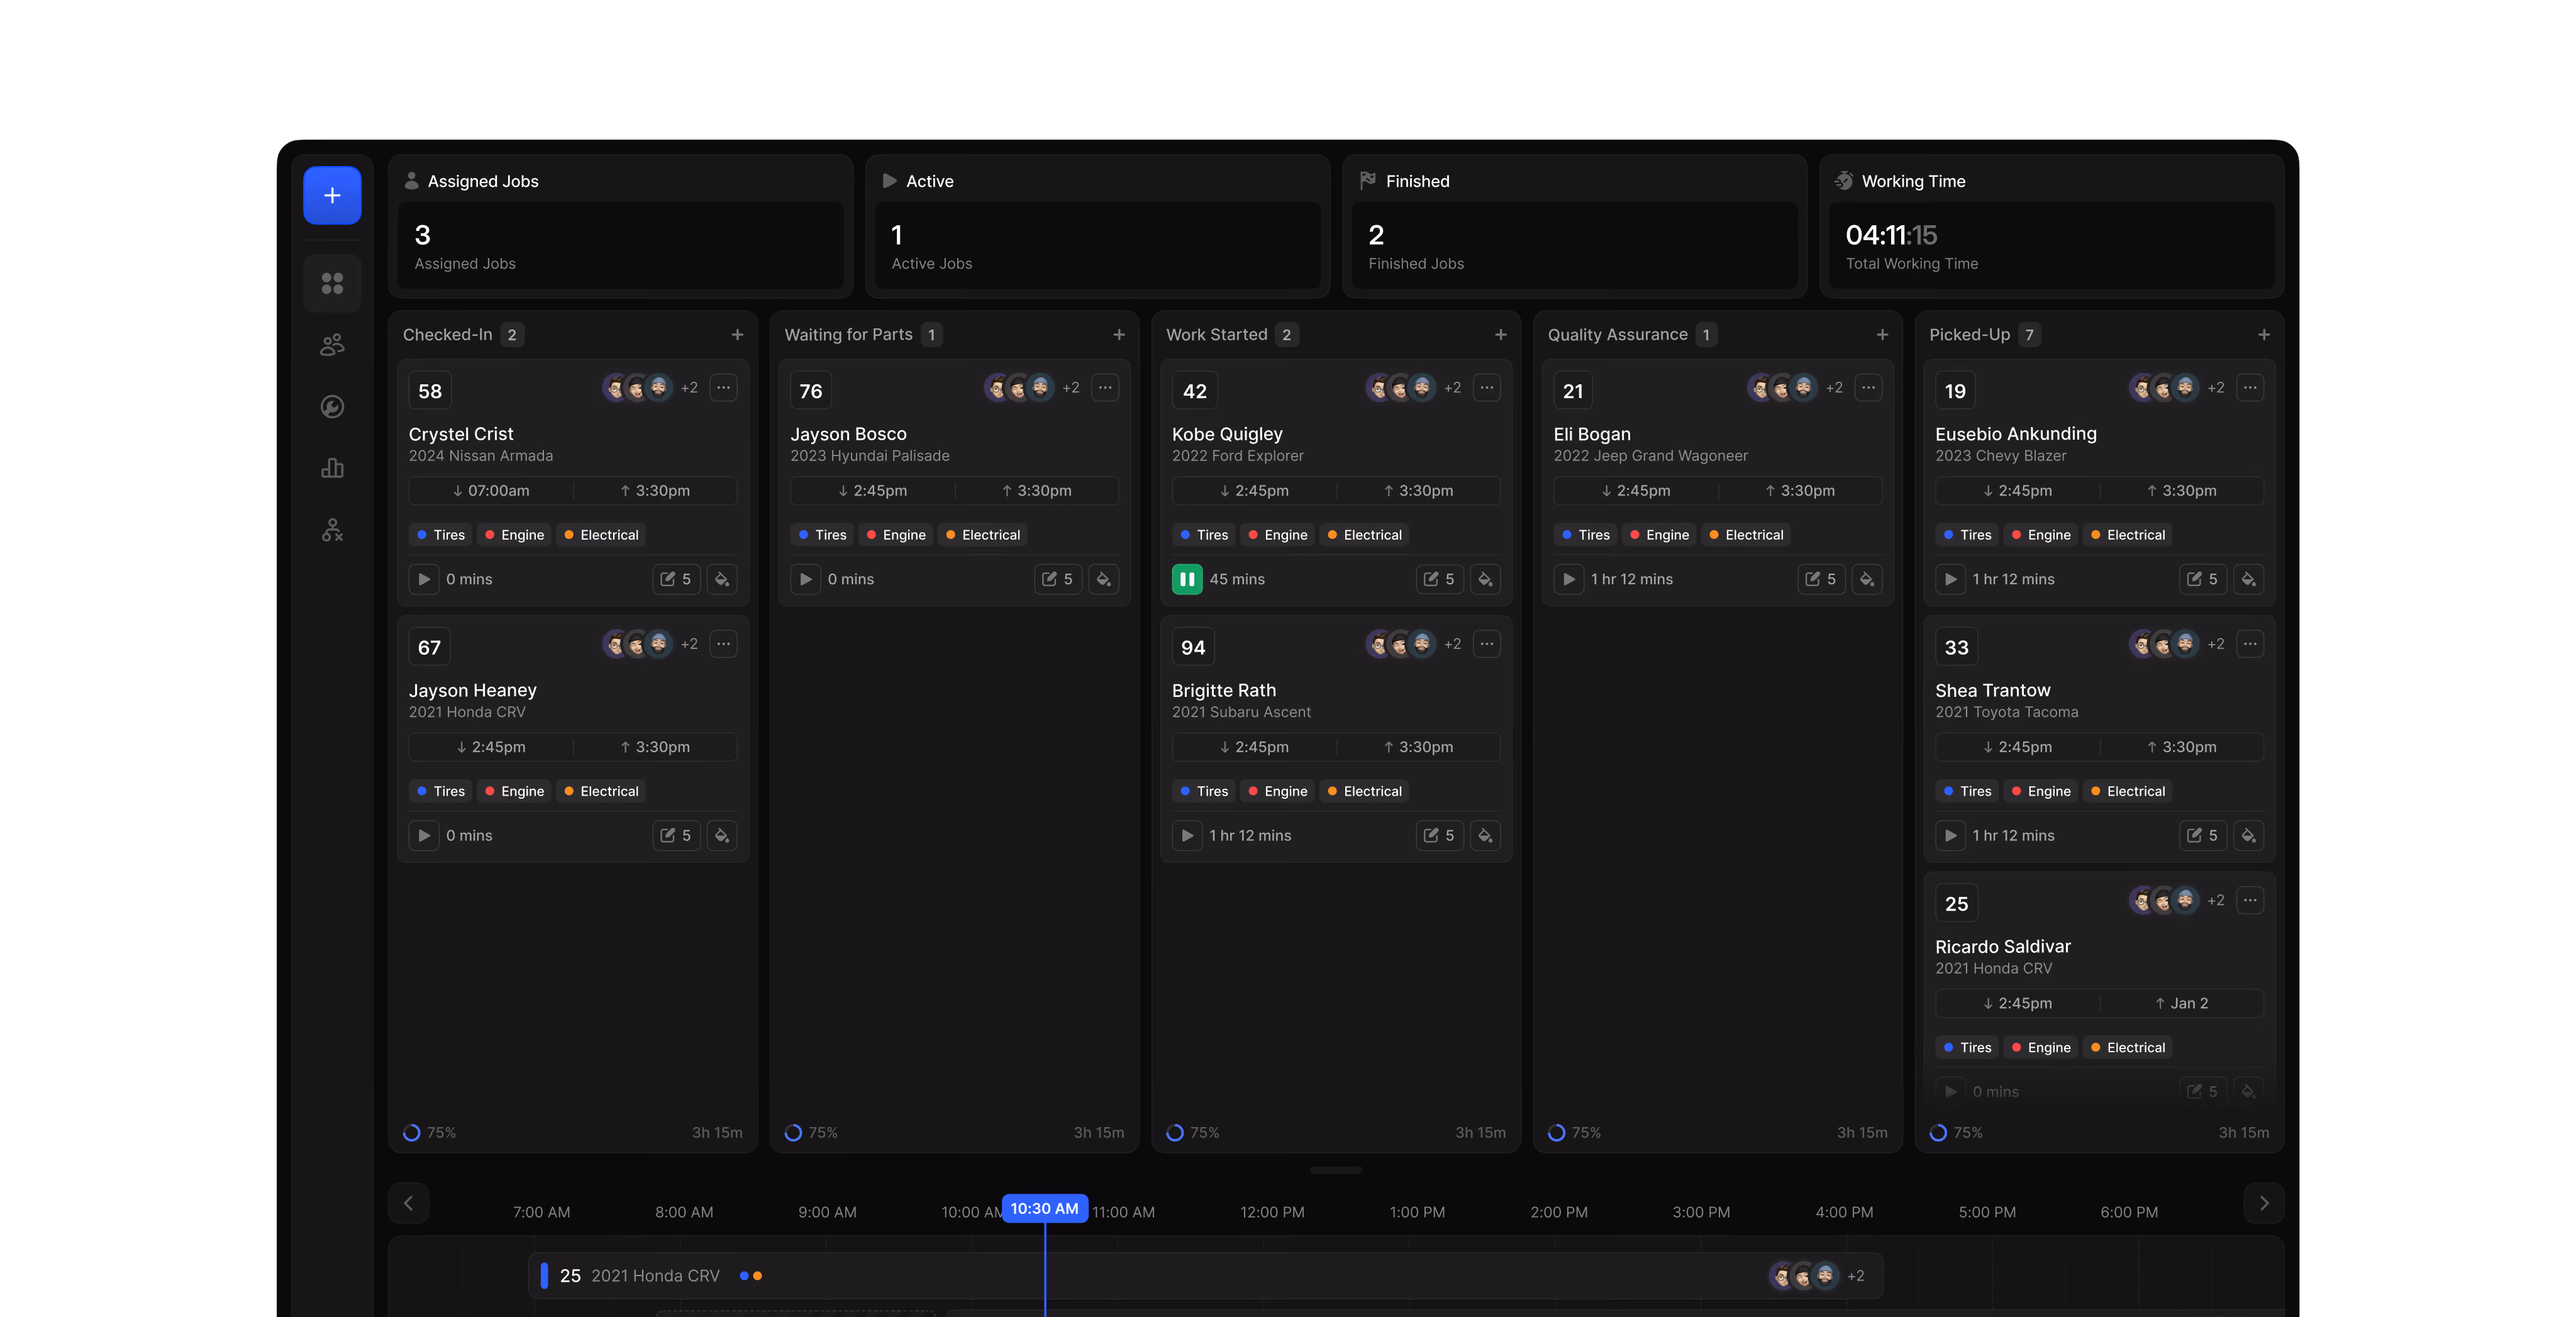The width and height of the screenshot is (2576, 1317).
Task: Open the user-remove icon in sidebar
Action: click(332, 530)
